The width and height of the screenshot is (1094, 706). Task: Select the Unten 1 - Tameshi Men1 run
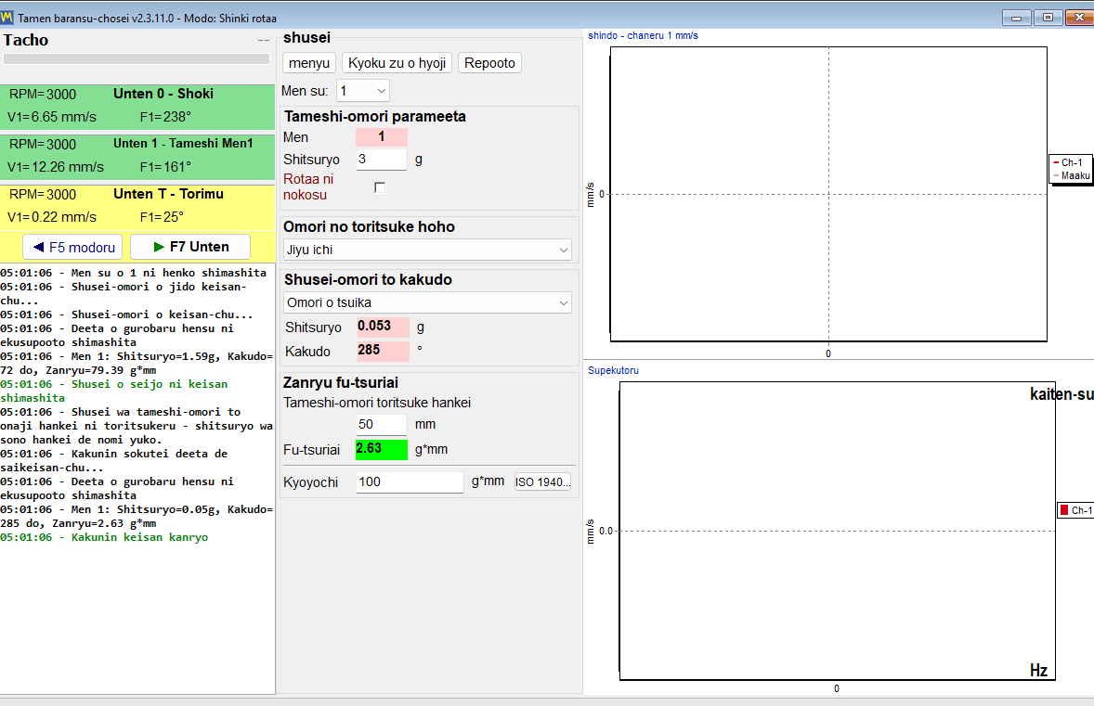tap(137, 156)
